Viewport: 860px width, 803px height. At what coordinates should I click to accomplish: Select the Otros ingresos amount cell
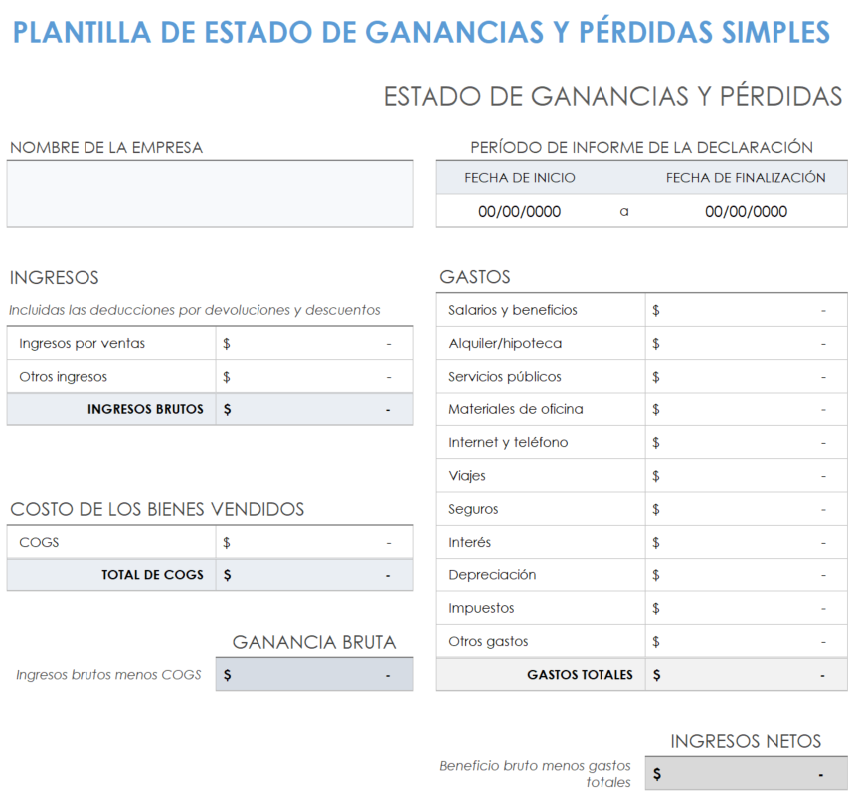point(313,377)
